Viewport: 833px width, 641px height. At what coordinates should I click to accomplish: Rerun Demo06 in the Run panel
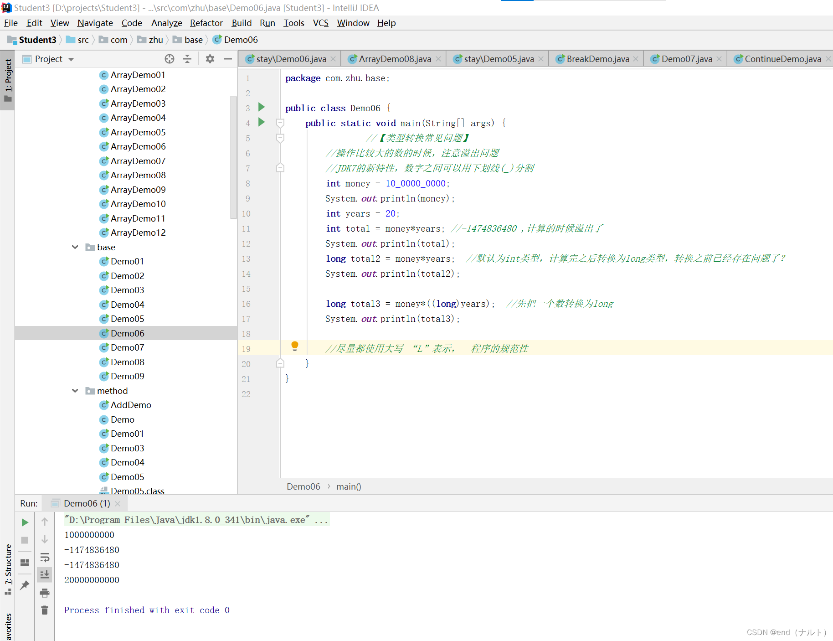25,522
